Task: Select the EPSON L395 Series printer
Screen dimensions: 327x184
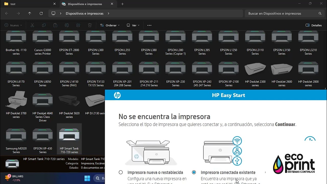Action: (x=202, y=43)
